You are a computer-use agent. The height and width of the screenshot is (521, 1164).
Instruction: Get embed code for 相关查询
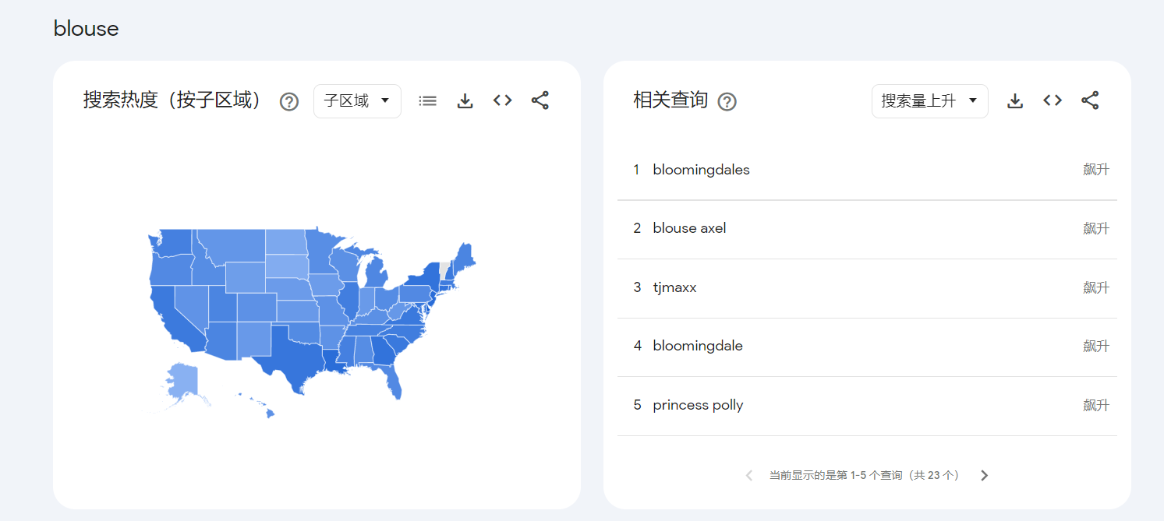1053,100
